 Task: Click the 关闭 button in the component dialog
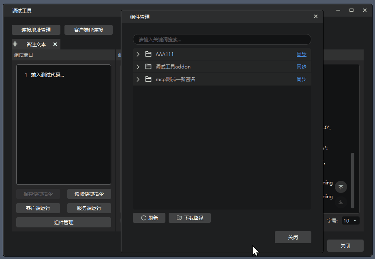click(293, 238)
